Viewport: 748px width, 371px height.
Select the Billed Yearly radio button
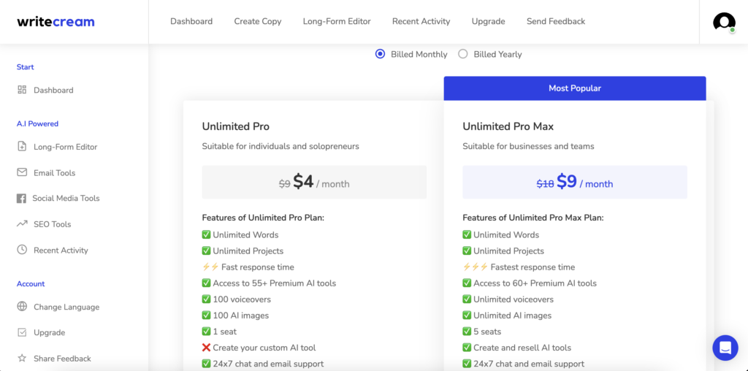point(463,54)
